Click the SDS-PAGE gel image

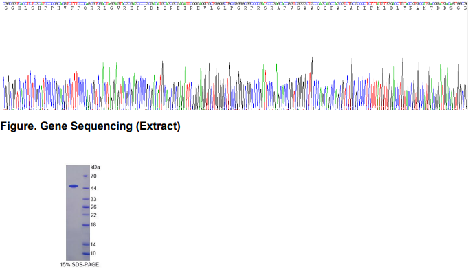point(78,213)
